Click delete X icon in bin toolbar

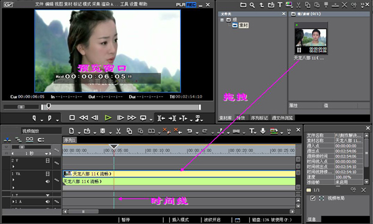pos(344,5)
